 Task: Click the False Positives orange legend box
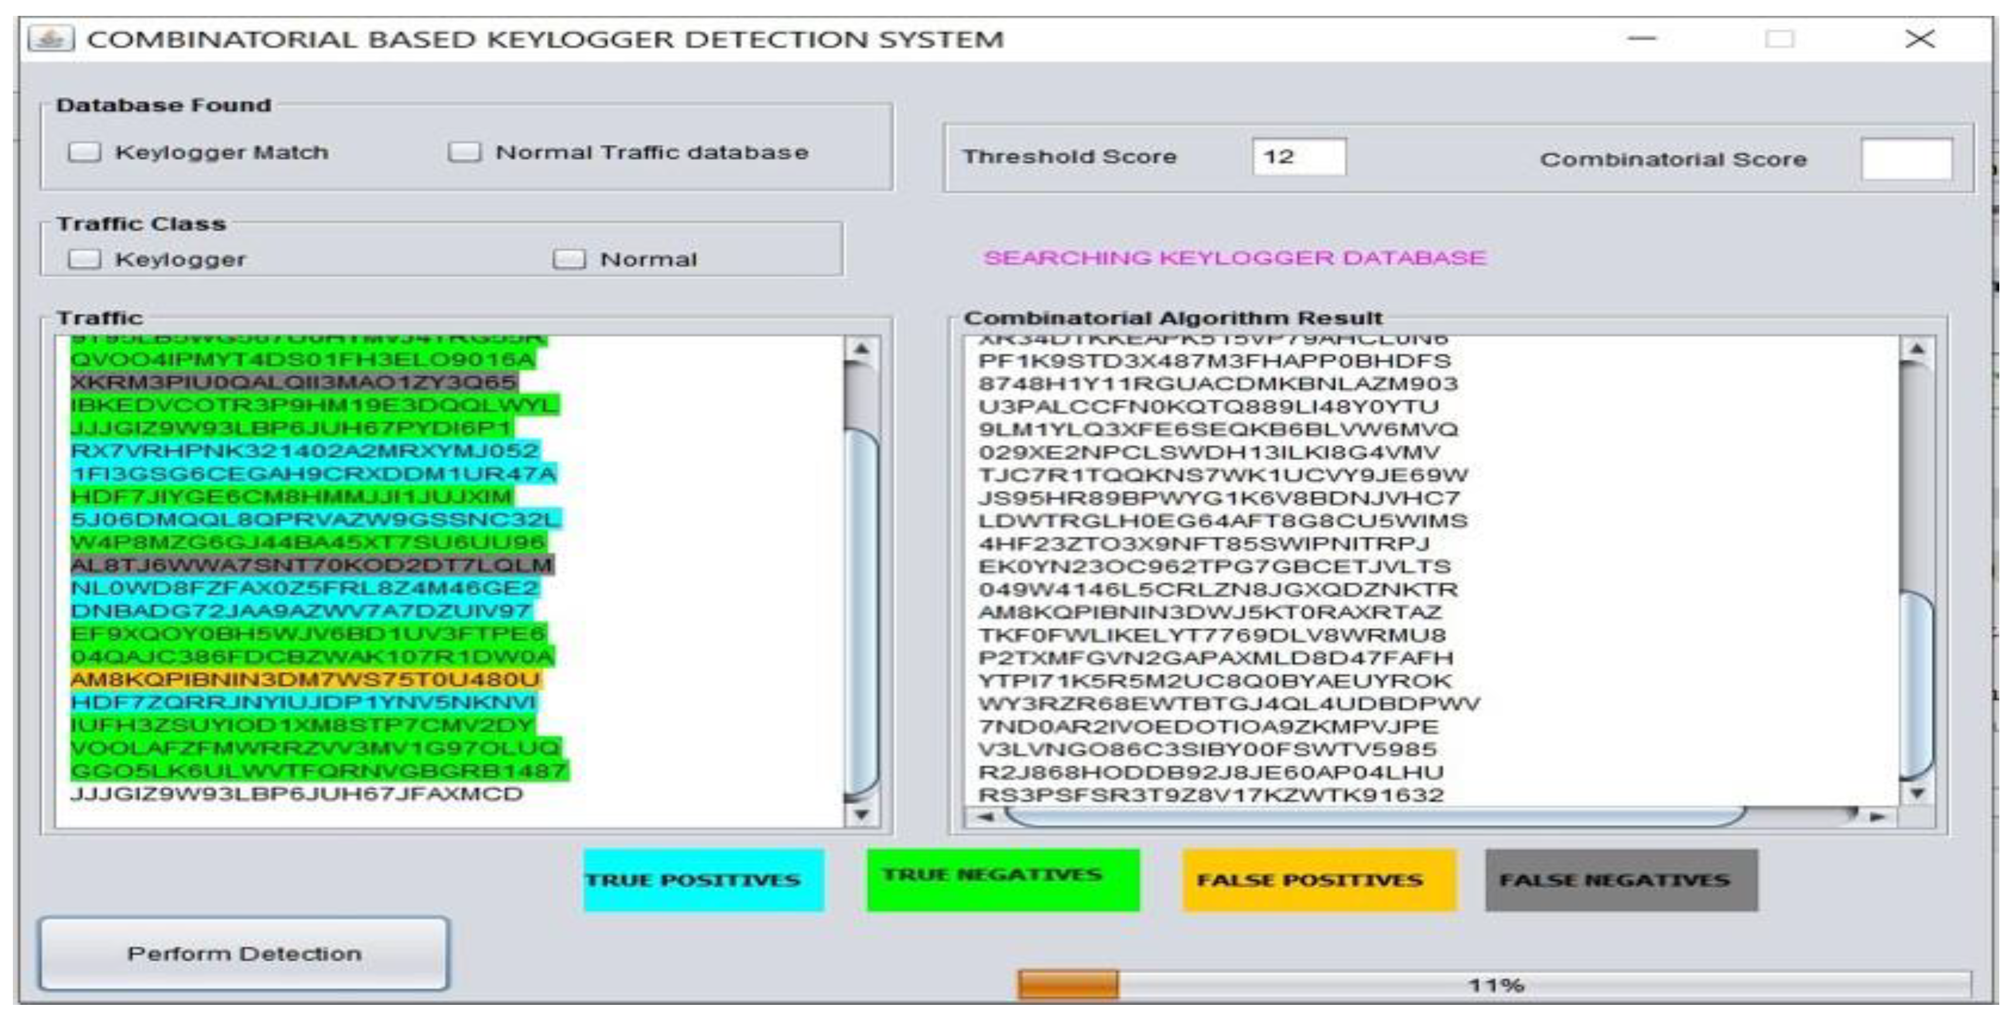pyautogui.click(x=1319, y=880)
